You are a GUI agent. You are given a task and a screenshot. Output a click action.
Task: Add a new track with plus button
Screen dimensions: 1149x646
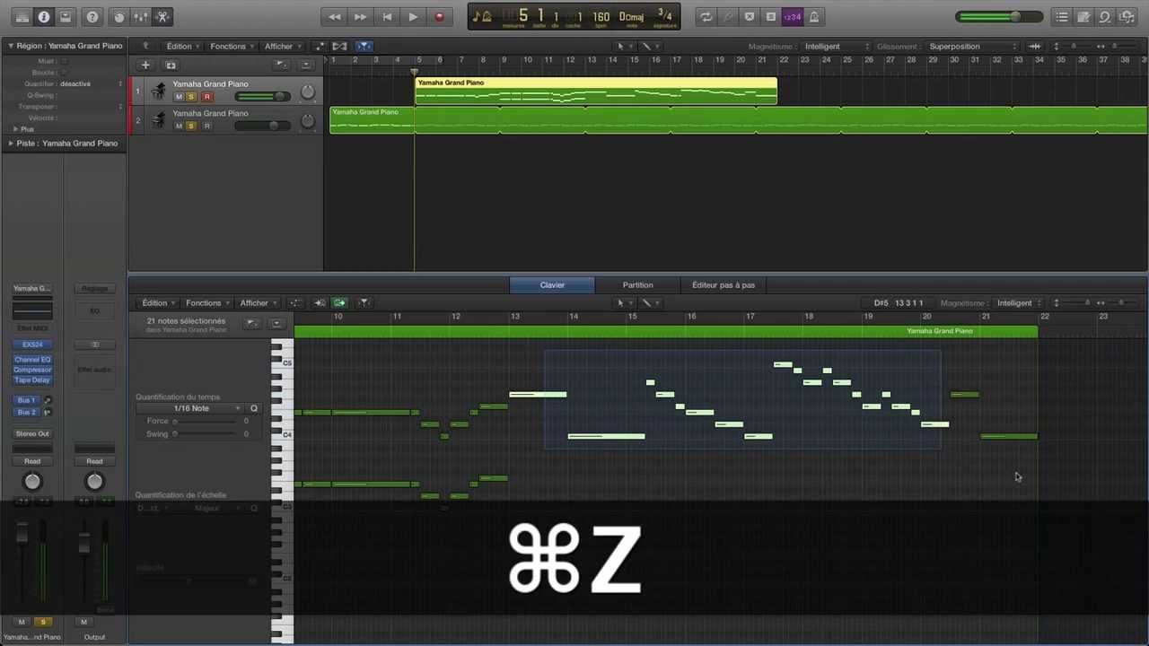point(145,65)
